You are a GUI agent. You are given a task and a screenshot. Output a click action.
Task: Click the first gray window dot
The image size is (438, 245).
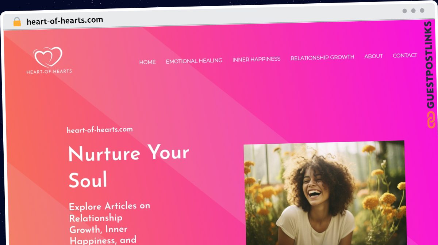click(405, 11)
